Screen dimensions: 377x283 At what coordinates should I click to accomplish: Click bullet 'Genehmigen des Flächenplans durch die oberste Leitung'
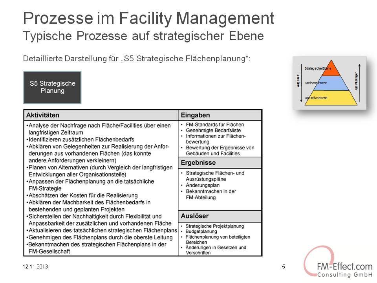click(x=99, y=237)
